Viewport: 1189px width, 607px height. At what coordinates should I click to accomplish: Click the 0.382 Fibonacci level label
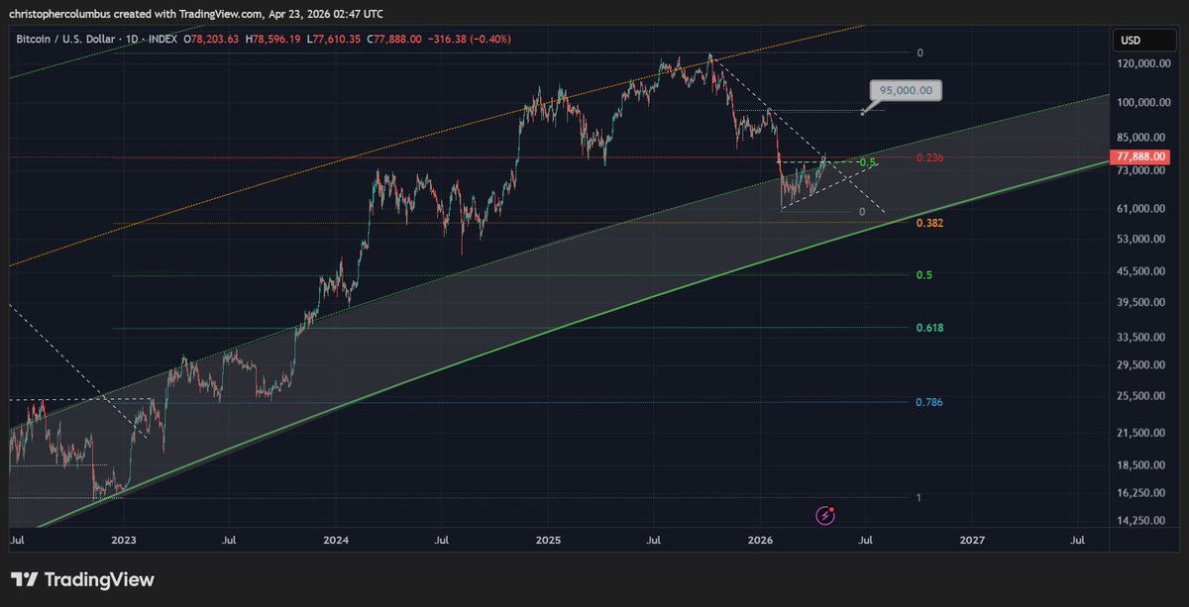928,224
